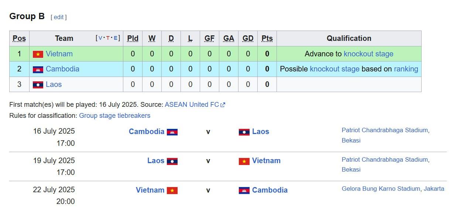460x218 pixels.
Task: Open Vietnam team link in 22 July match
Action: tap(150, 190)
